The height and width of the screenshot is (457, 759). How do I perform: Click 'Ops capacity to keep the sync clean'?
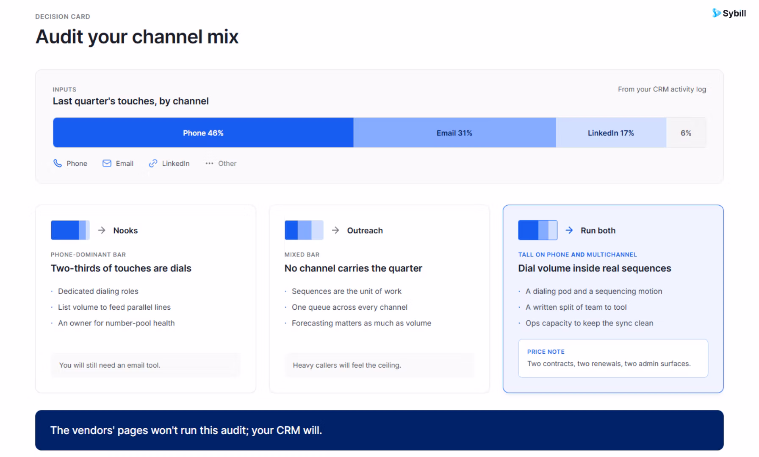pyautogui.click(x=589, y=323)
